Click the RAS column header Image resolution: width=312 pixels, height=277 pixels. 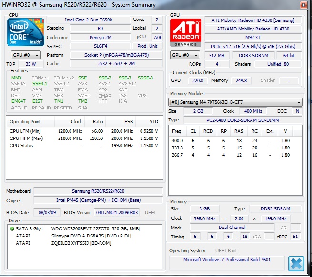[239, 131]
